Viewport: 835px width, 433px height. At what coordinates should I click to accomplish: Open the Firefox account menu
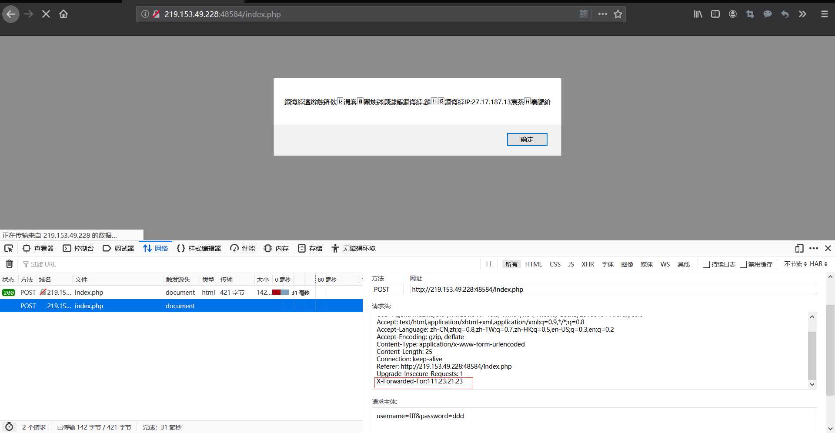[733, 14]
